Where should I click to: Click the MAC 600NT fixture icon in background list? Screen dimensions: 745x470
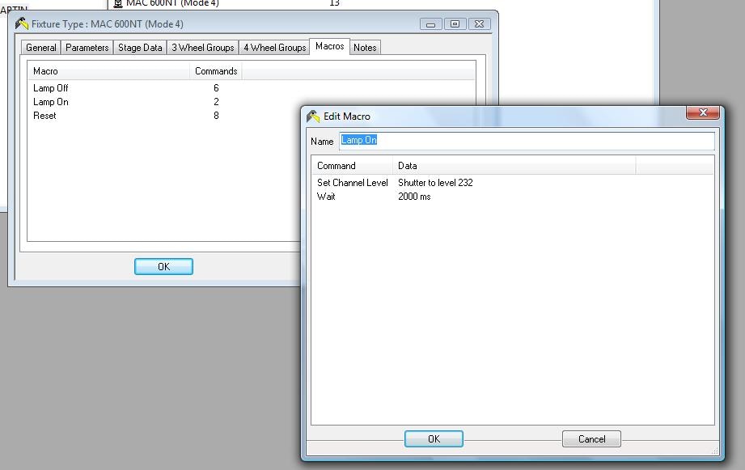118,4
